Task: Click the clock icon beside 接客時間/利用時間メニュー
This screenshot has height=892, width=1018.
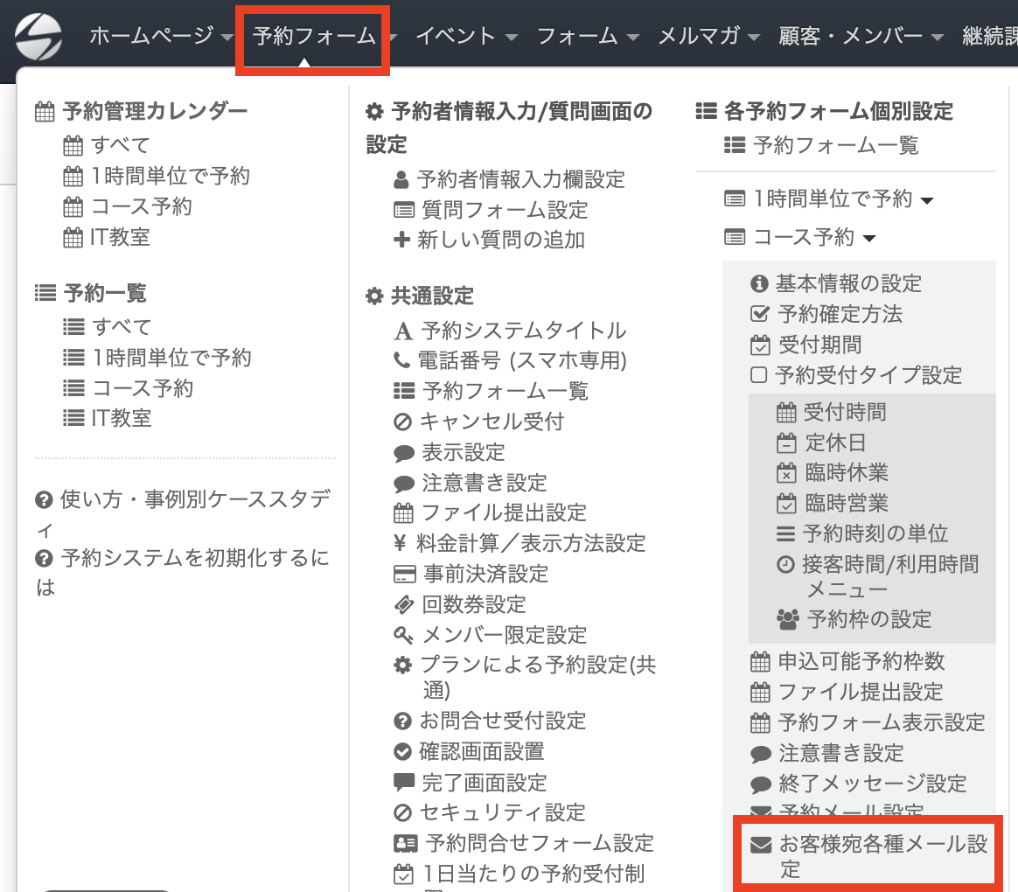Action: pyautogui.click(x=786, y=564)
